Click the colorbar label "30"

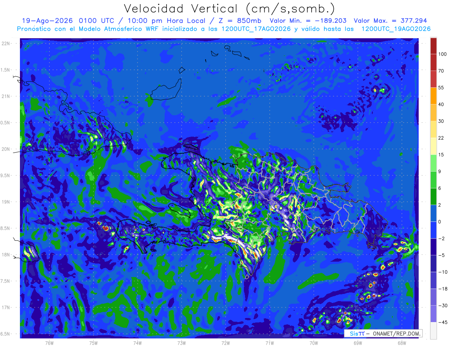[x=441, y=121]
